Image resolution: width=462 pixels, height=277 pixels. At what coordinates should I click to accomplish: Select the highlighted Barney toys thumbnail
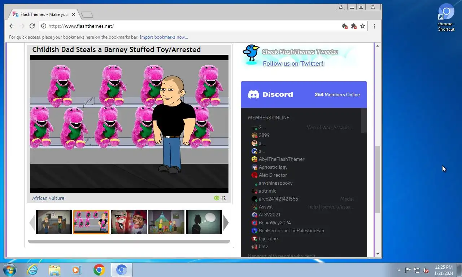click(x=91, y=222)
